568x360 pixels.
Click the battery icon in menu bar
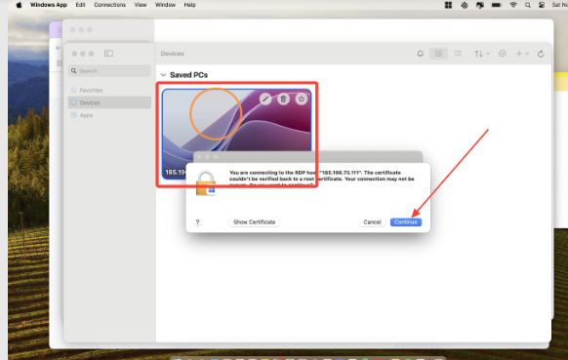[497, 5]
